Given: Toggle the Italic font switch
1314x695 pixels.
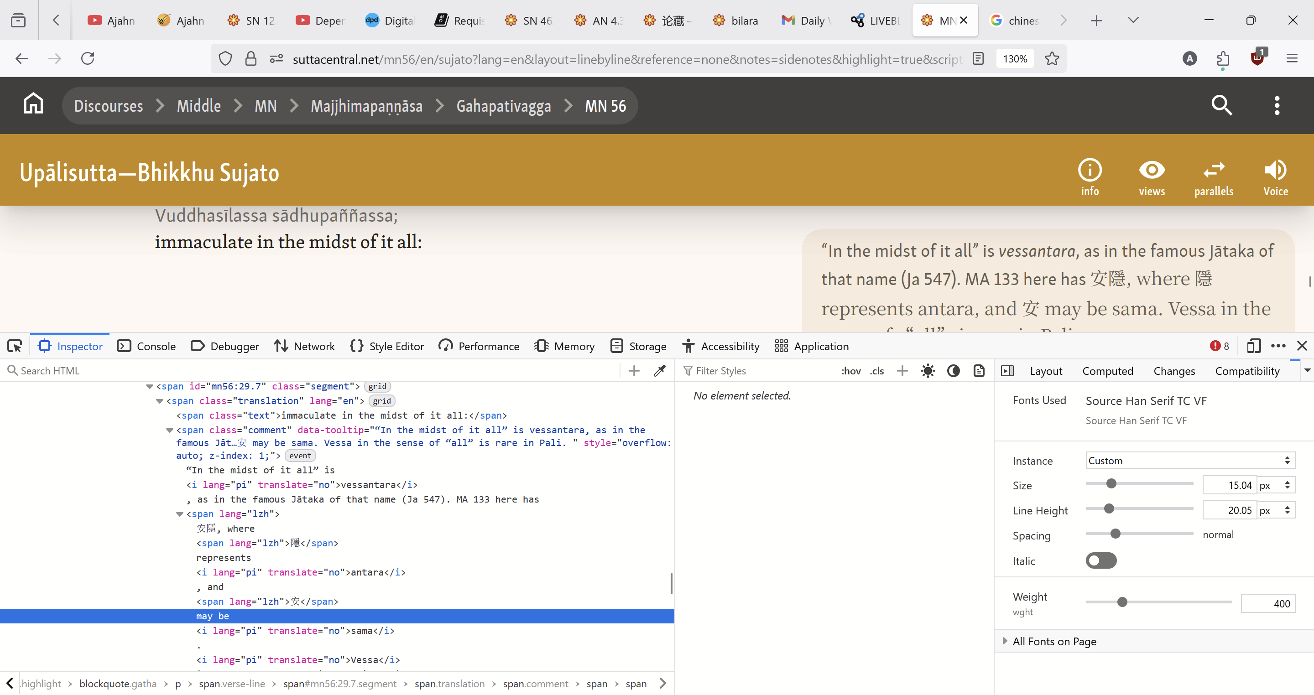Looking at the screenshot, I should click(x=1101, y=561).
